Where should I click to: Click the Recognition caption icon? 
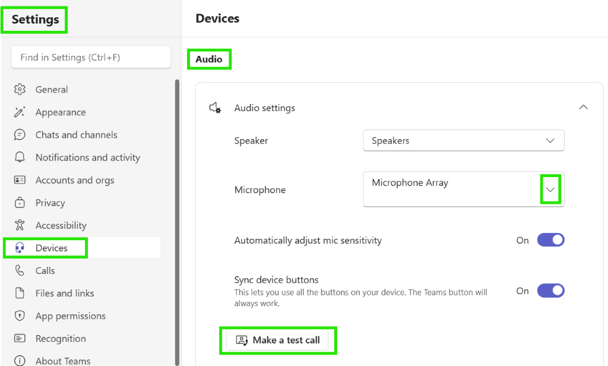[20, 339]
